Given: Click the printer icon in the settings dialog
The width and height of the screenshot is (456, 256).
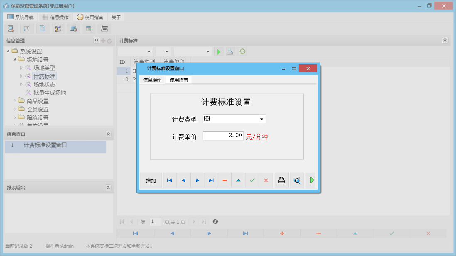Looking at the screenshot, I should pos(281,180).
